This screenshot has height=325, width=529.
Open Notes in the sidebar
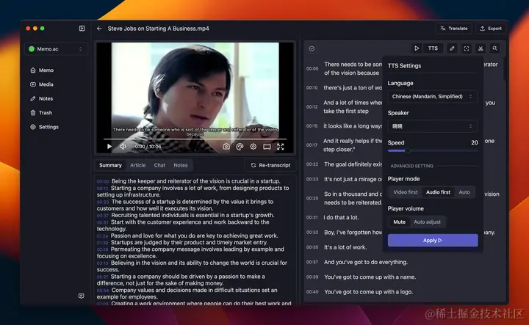[42, 98]
